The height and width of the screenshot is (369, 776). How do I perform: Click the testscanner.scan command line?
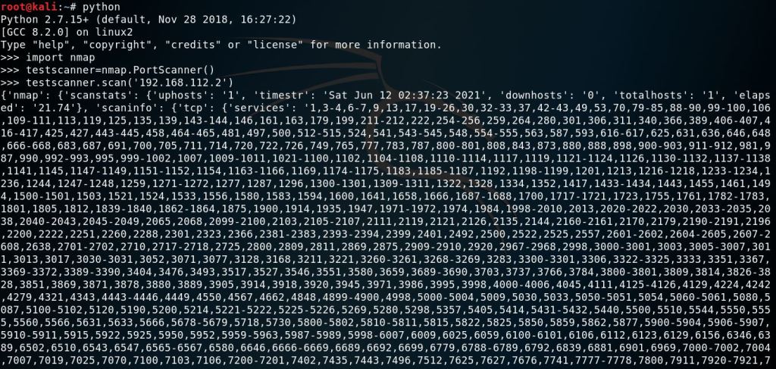[x=117, y=83]
